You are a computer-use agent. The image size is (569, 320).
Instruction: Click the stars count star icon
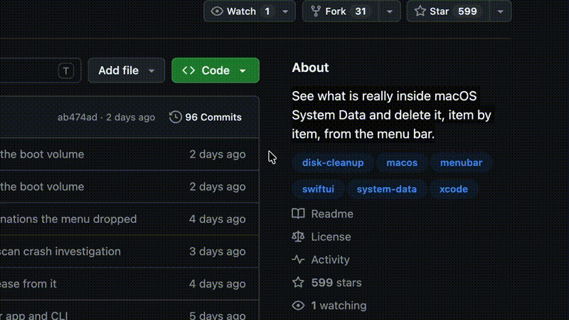pyautogui.click(x=298, y=282)
